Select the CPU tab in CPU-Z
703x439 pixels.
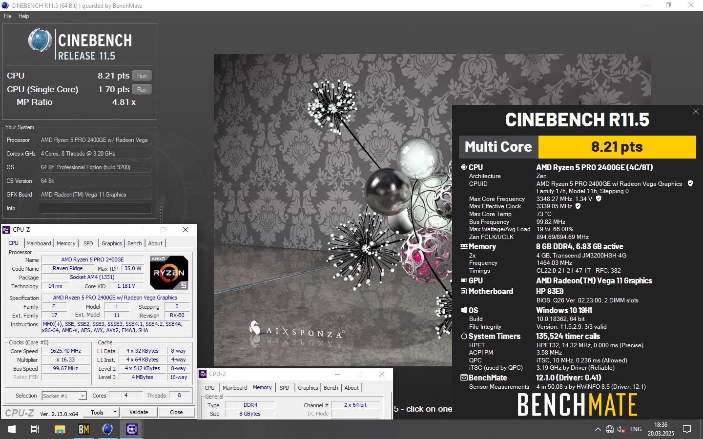[x=14, y=243]
